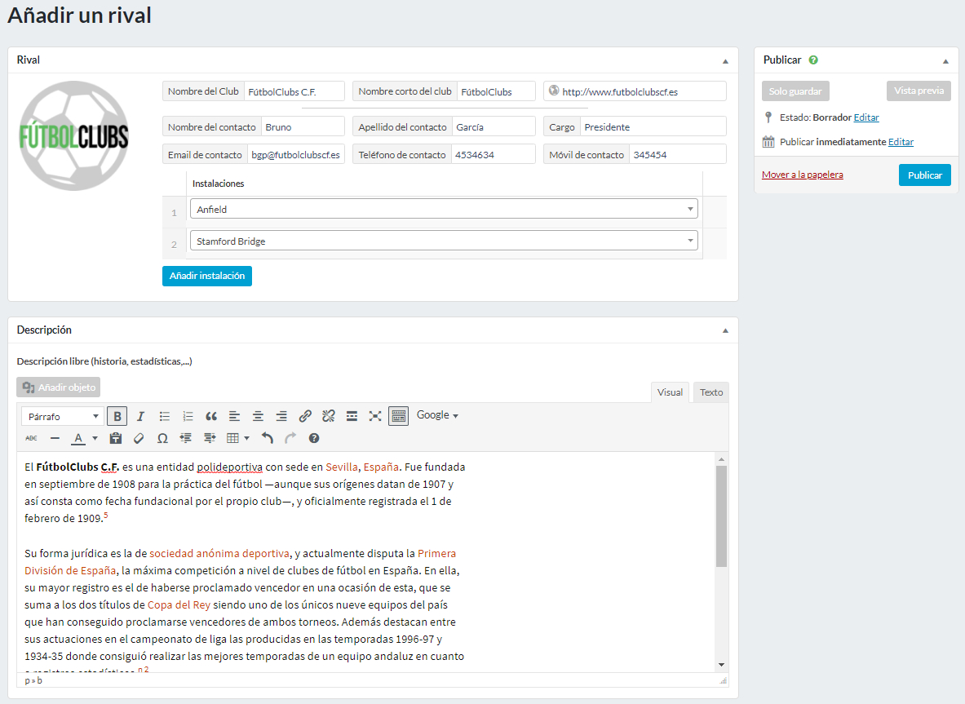Open the Párrafo format dropdown
Screen dimensions: 965x704
click(x=63, y=416)
